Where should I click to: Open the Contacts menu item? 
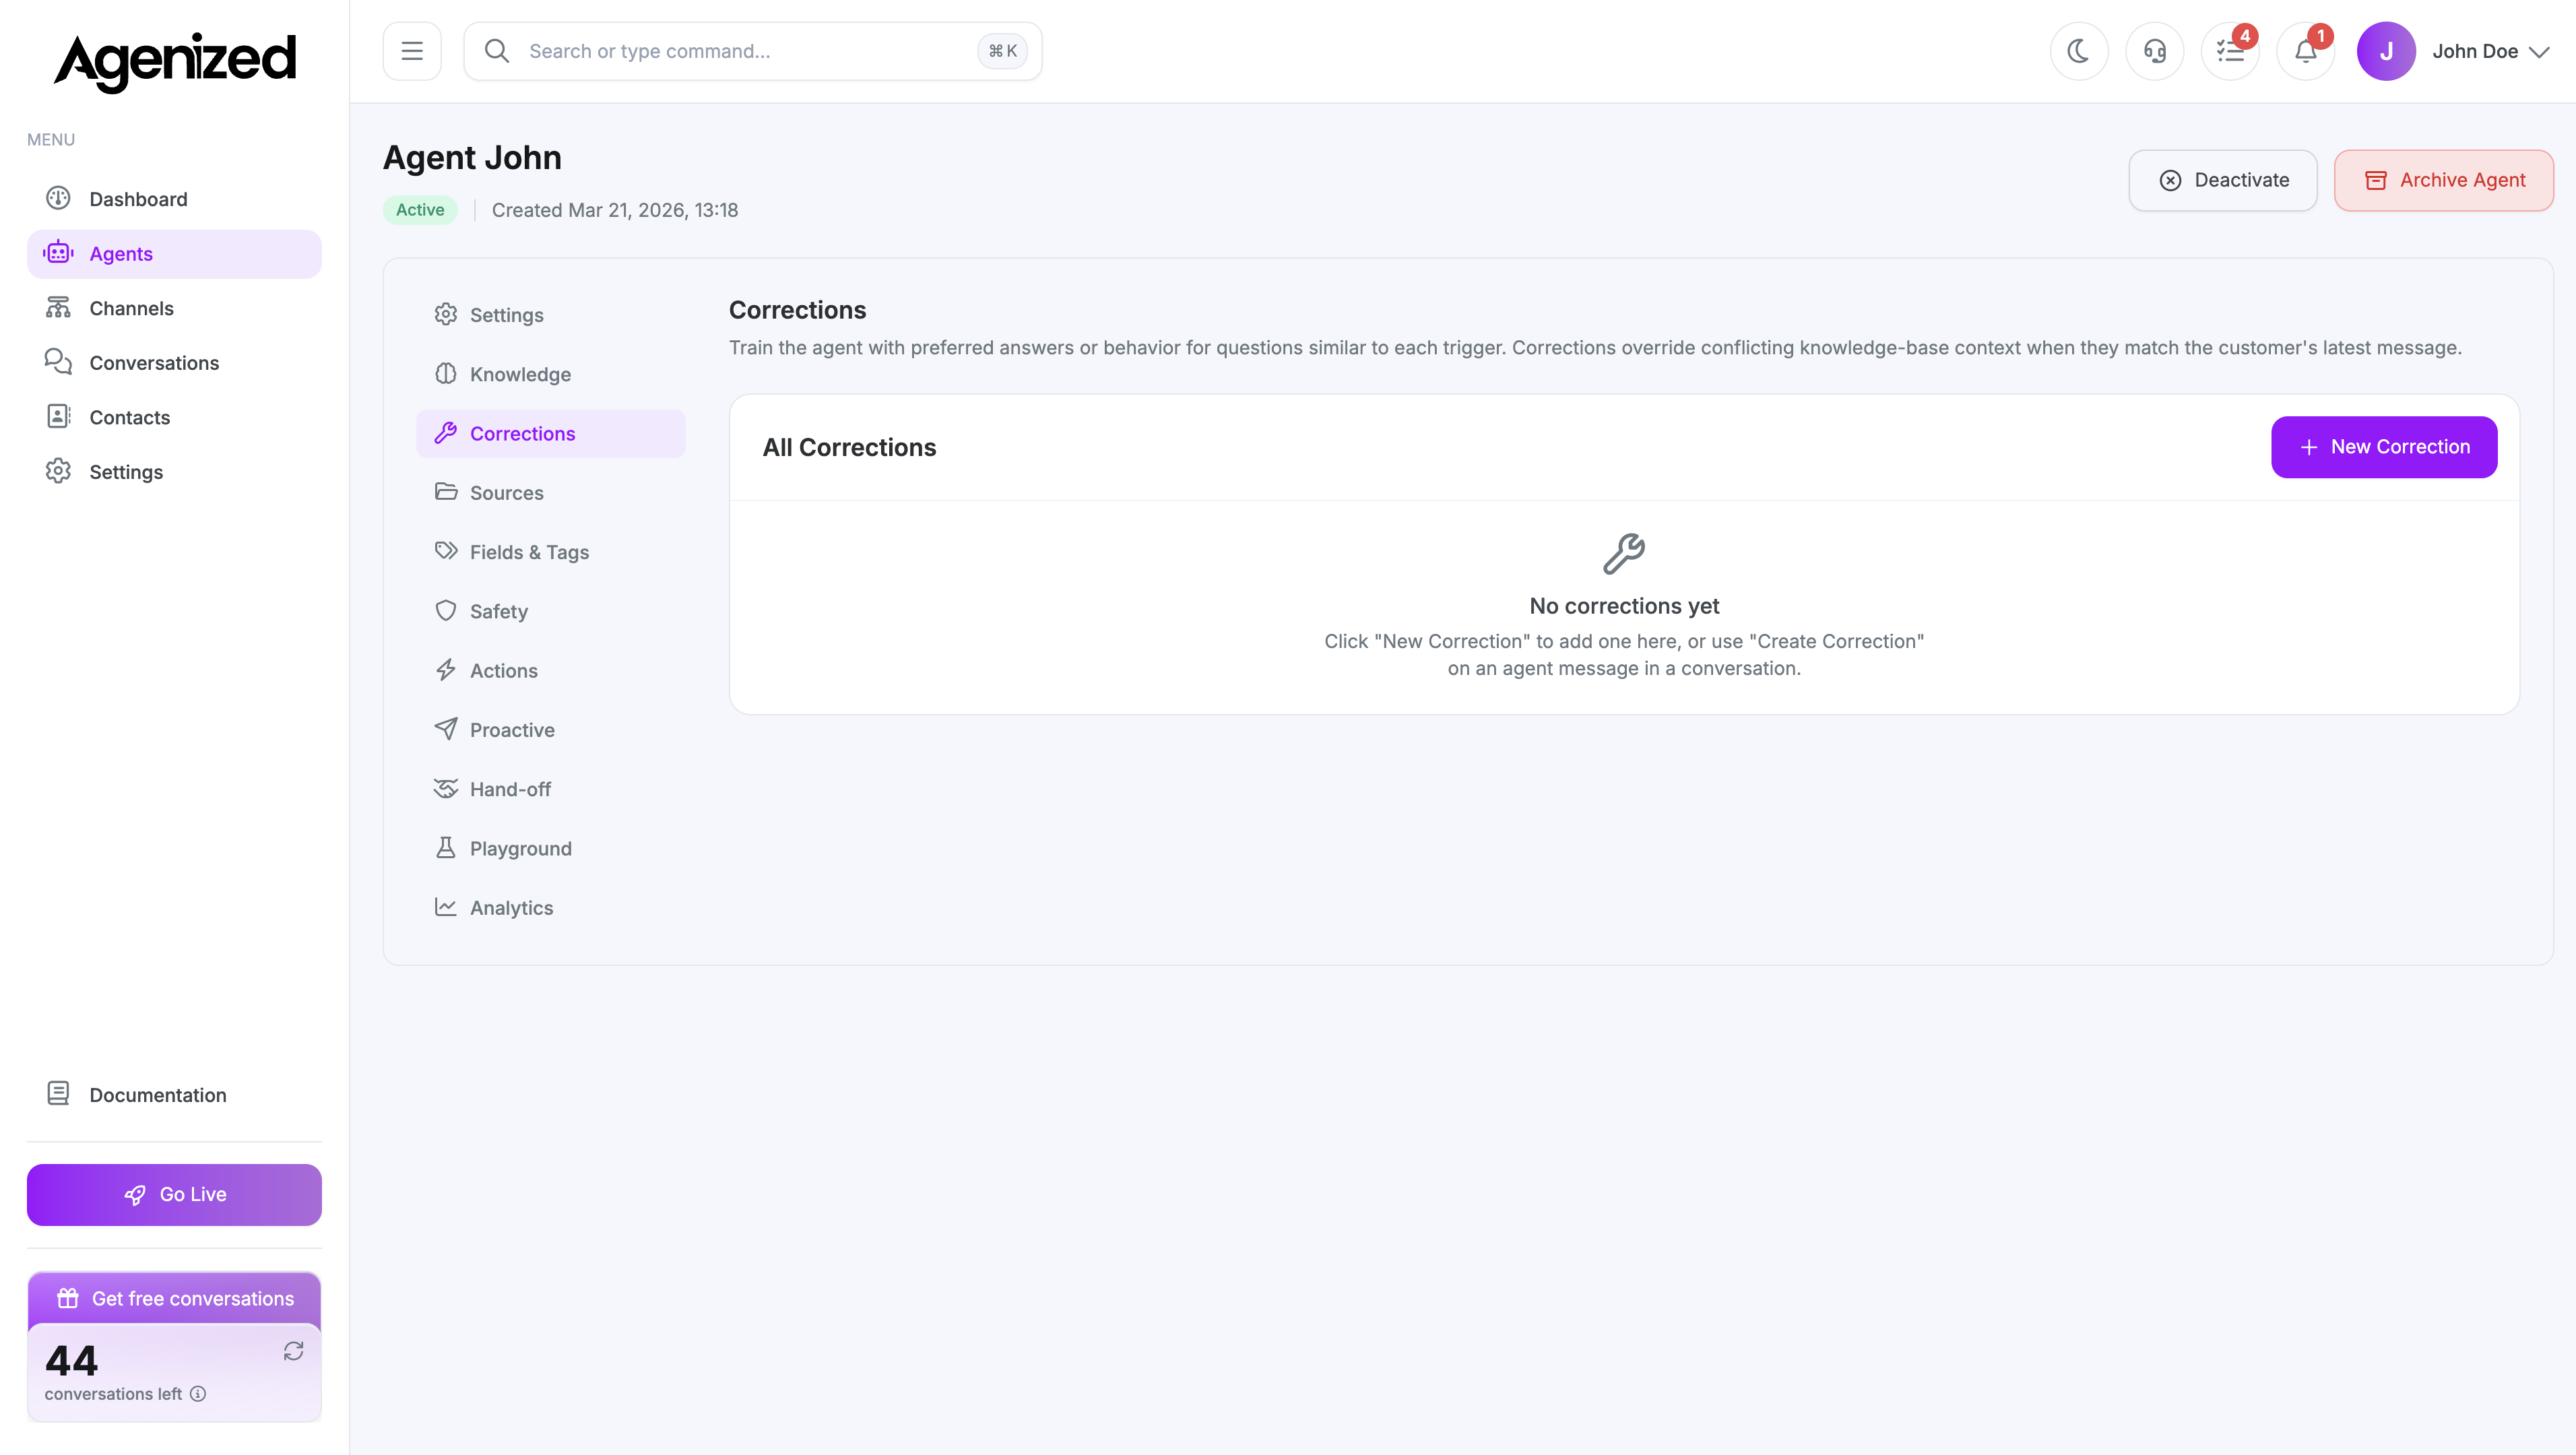(x=129, y=417)
